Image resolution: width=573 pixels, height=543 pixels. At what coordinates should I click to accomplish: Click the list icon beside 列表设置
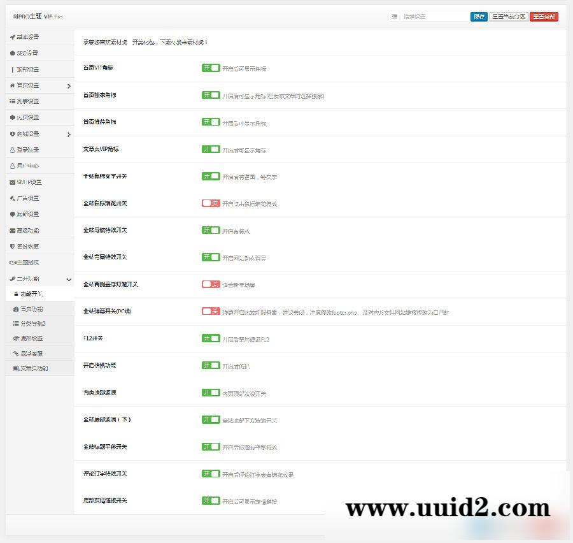coord(13,101)
